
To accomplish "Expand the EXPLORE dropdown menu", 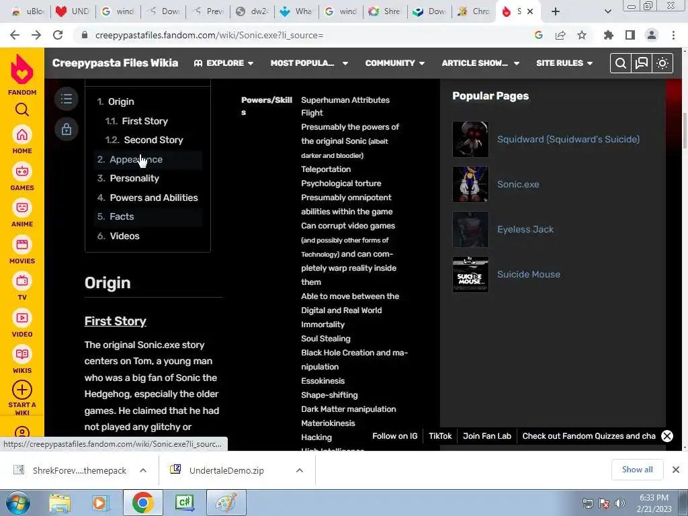I will tap(224, 63).
